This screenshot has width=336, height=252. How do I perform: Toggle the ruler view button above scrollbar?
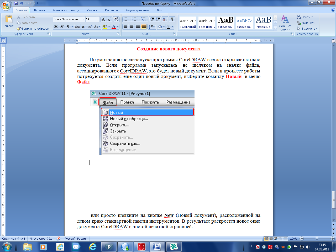click(x=334, y=41)
